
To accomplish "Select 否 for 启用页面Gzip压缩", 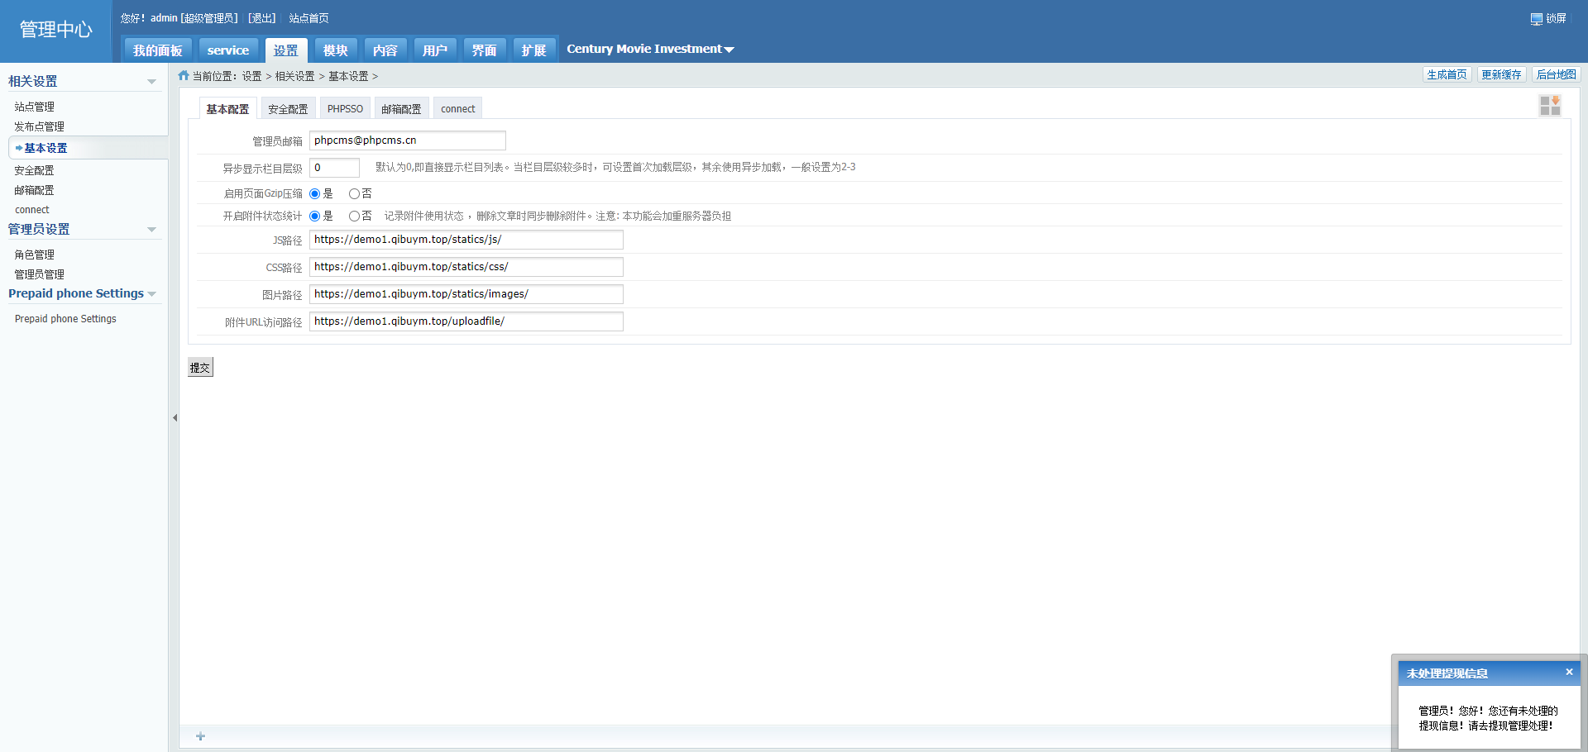I will point(354,194).
